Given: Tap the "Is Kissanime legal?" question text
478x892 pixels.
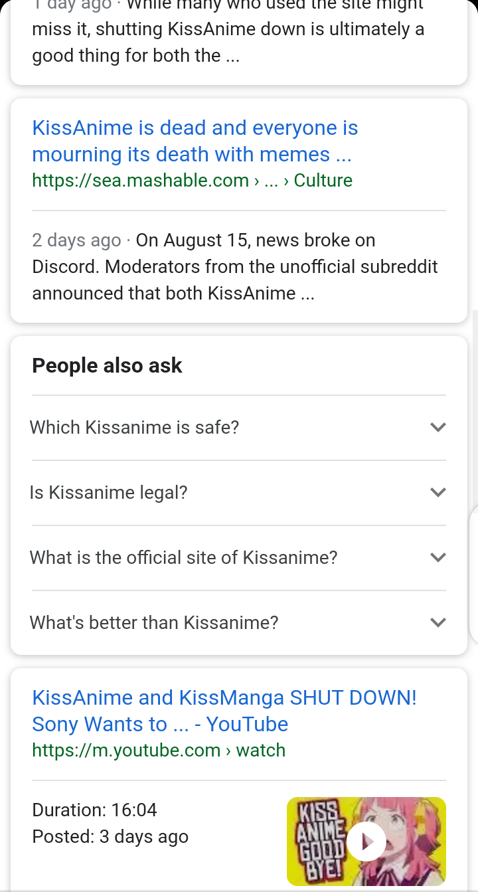Looking at the screenshot, I should click(x=109, y=492).
